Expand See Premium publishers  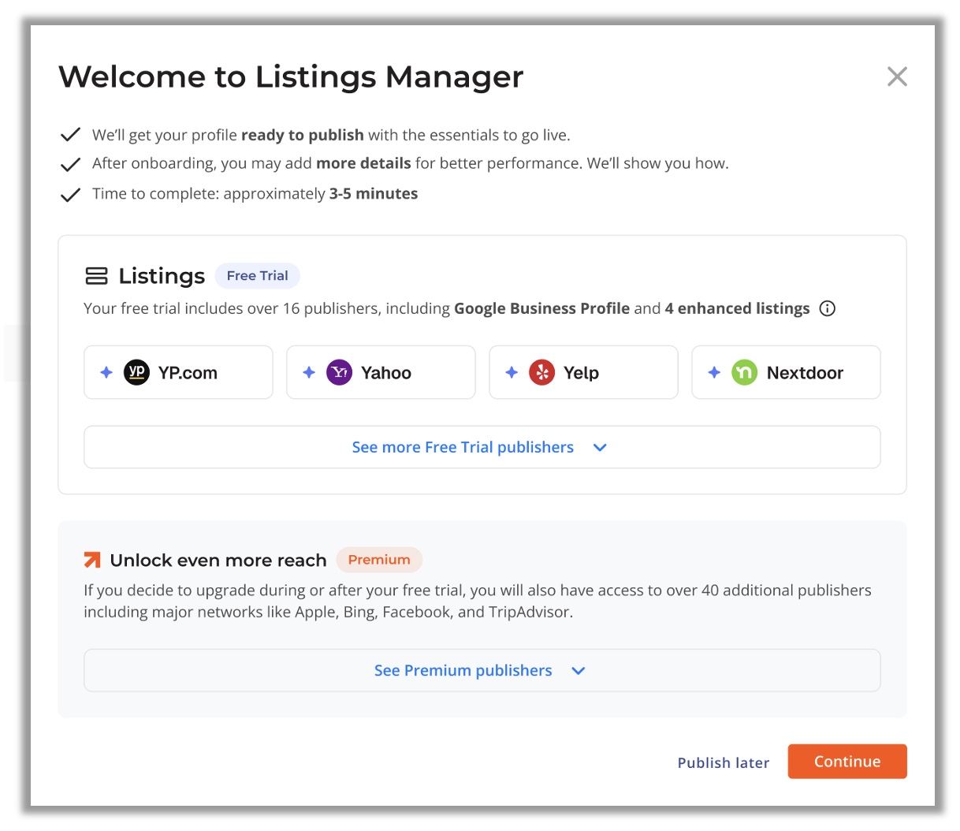click(x=482, y=670)
